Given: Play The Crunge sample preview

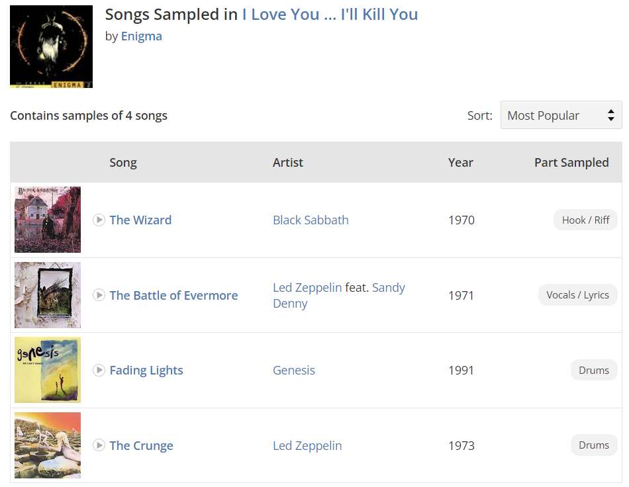Looking at the screenshot, I should click(x=99, y=445).
